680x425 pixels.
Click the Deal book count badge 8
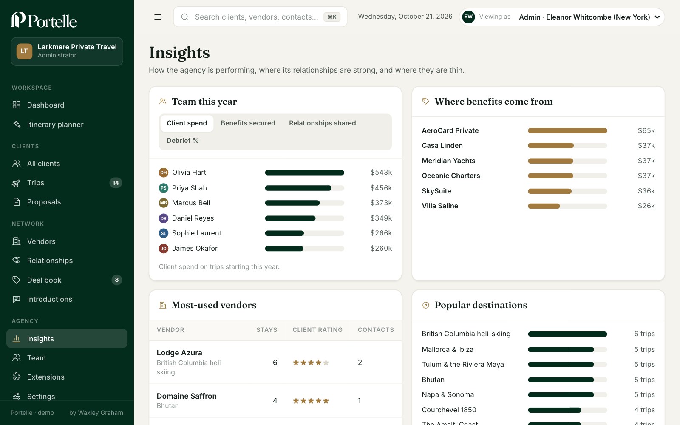coord(117,280)
